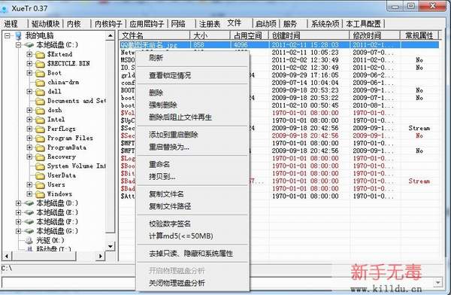Click tree panel scroll-up arrow
Viewport: 451px width, 295px height.
(110, 35)
